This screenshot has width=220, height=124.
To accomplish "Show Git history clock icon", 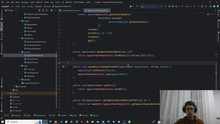I will coord(202,6).
